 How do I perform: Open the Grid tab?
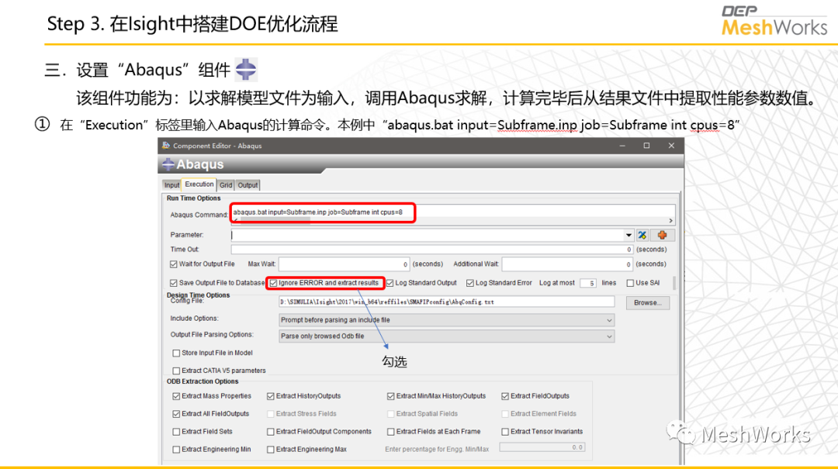click(226, 185)
